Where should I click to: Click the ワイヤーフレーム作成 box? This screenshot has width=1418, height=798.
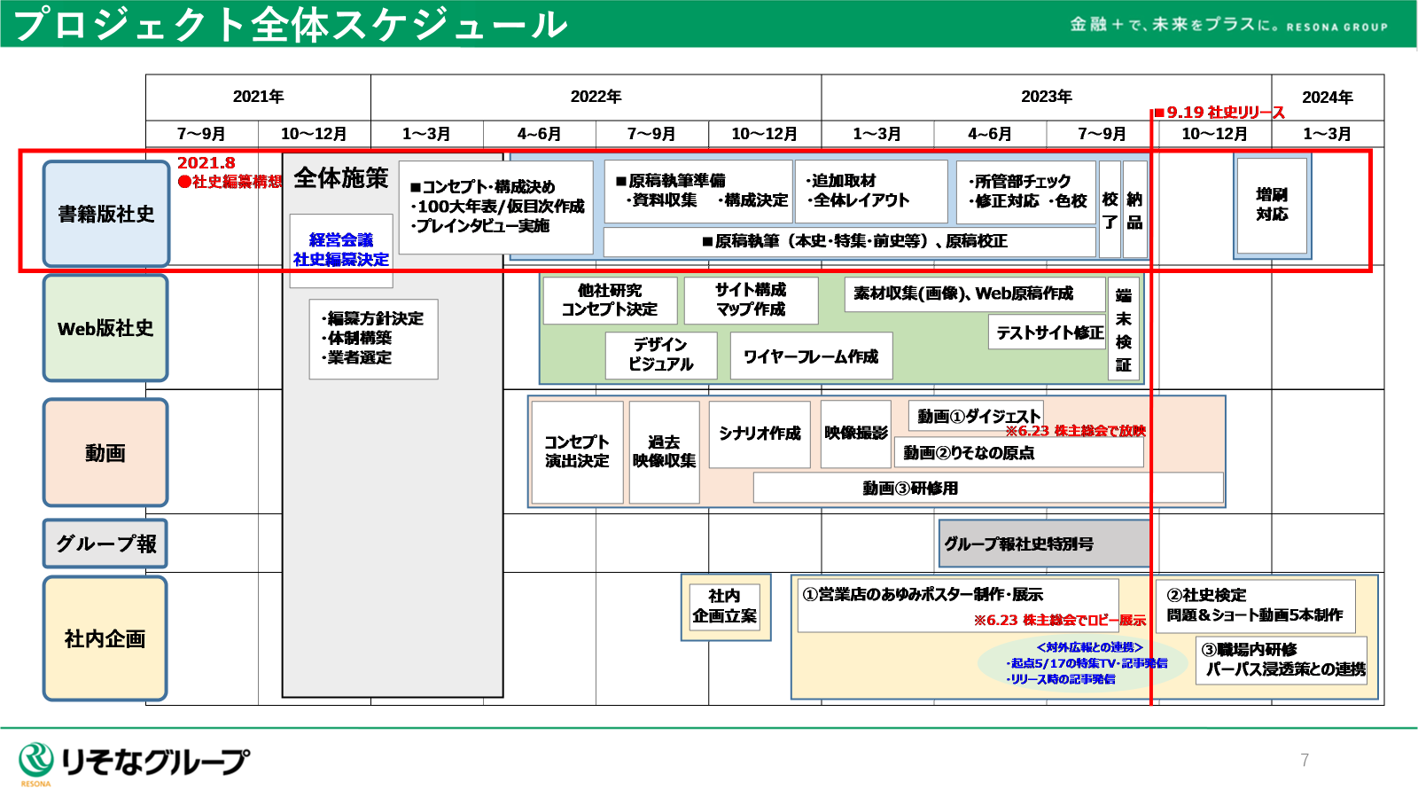pyautogui.click(x=811, y=356)
